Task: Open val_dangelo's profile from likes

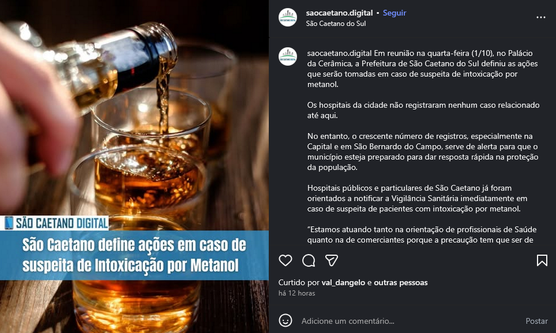Action: click(x=343, y=282)
